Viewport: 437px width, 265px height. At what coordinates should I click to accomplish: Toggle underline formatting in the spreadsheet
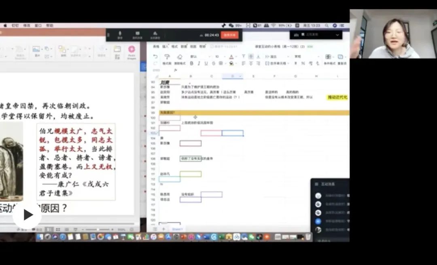[206, 63]
